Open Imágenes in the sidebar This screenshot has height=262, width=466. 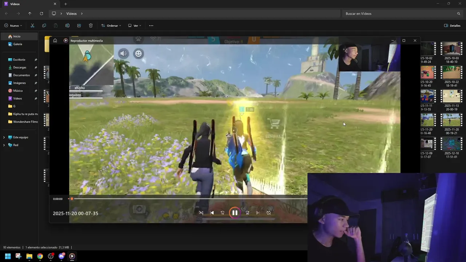[x=19, y=83]
